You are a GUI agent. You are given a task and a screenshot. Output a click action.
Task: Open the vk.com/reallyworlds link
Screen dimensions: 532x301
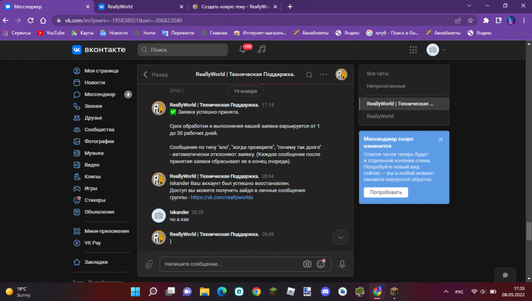(x=221, y=197)
